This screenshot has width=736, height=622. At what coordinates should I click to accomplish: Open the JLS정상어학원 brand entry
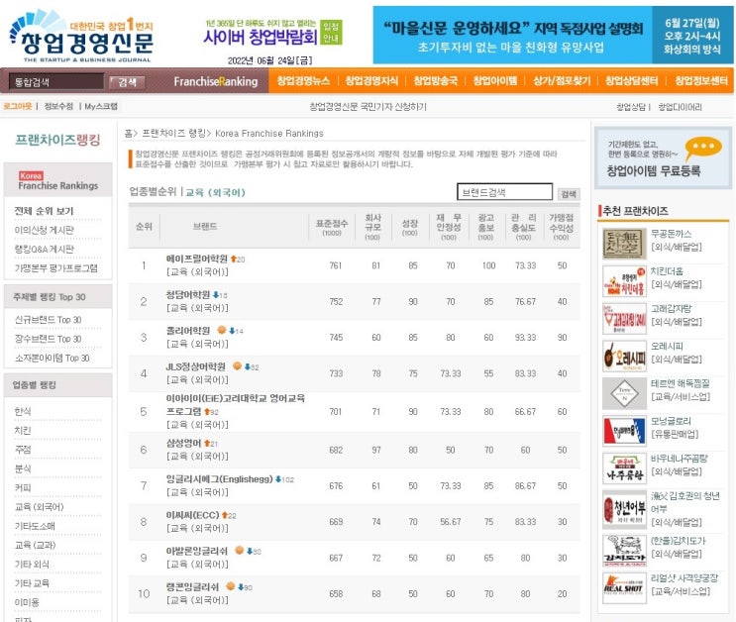(x=196, y=366)
